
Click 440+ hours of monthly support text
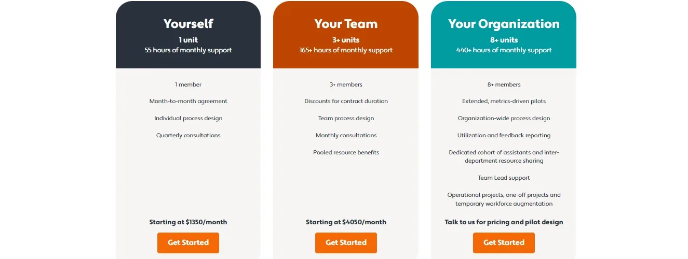[x=504, y=50]
